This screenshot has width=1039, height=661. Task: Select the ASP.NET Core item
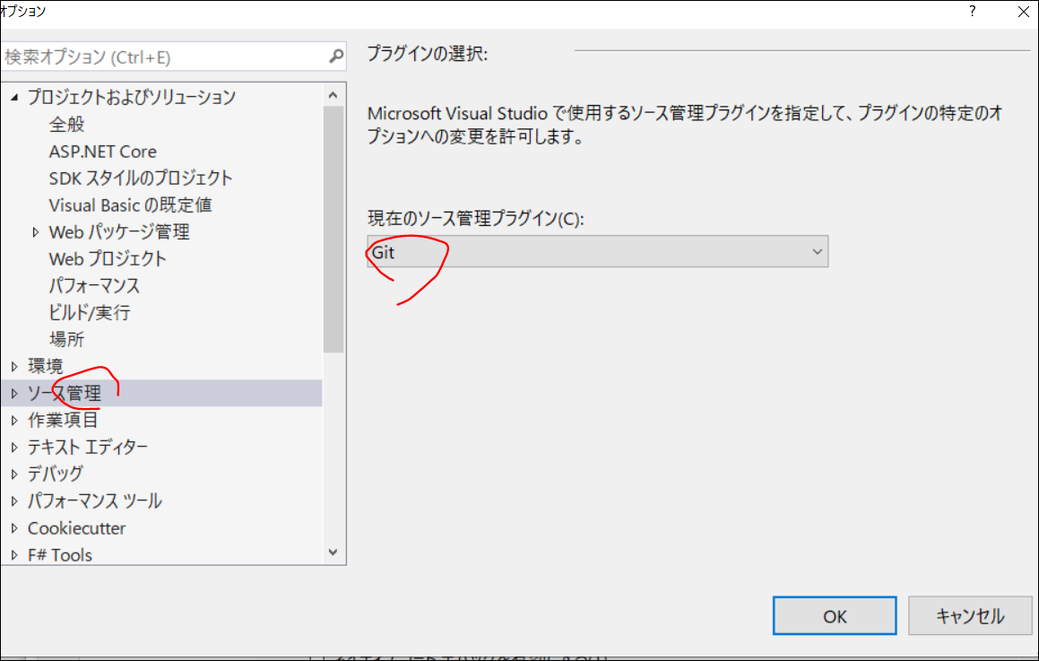[x=103, y=152]
